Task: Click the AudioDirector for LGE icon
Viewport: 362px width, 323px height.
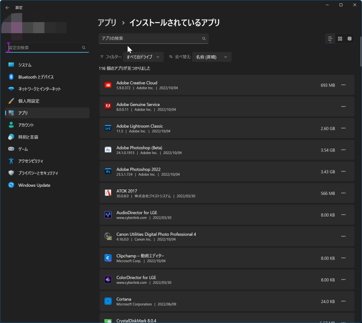Action: (x=108, y=215)
